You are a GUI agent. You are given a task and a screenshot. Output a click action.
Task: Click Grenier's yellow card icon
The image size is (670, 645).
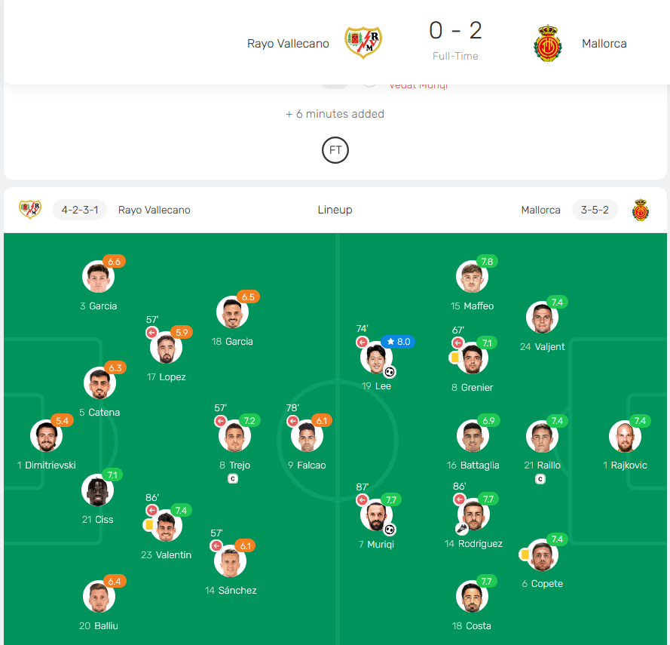click(454, 358)
